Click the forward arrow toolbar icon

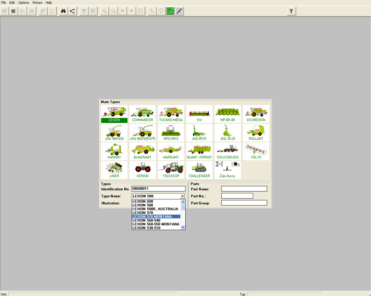point(132,11)
